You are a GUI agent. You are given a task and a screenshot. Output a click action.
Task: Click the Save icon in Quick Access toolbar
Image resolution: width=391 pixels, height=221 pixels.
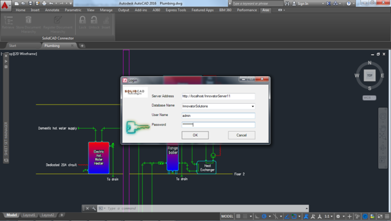point(30,3)
